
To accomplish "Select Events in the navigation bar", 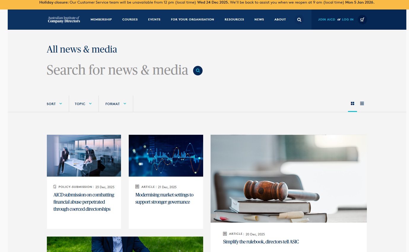I will (x=154, y=20).
